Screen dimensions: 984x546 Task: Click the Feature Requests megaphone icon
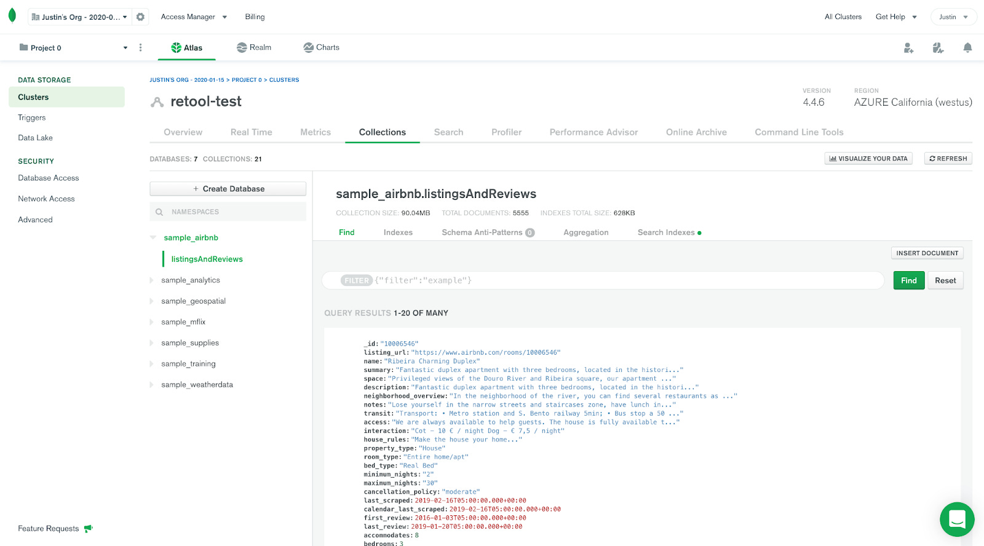89,528
